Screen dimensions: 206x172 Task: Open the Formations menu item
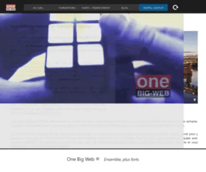(67, 8)
